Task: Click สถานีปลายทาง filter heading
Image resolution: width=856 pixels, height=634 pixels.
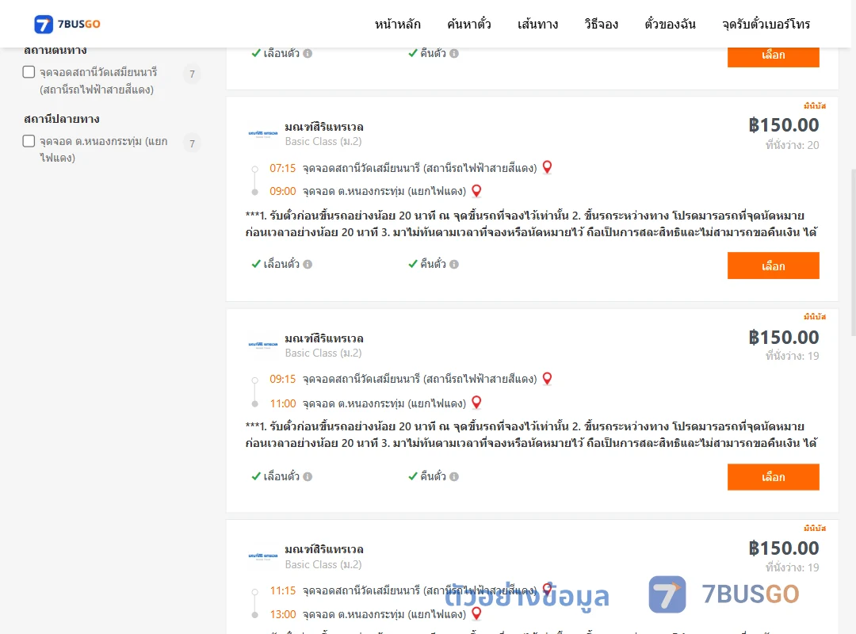Action: pos(62,119)
